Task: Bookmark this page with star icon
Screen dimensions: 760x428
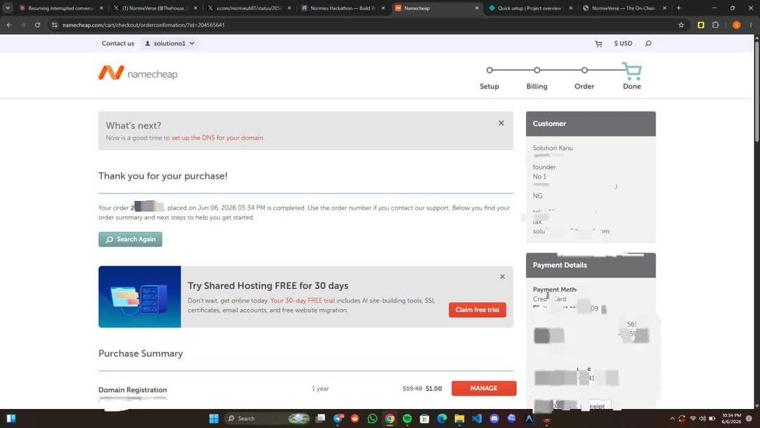Action: pyautogui.click(x=681, y=25)
